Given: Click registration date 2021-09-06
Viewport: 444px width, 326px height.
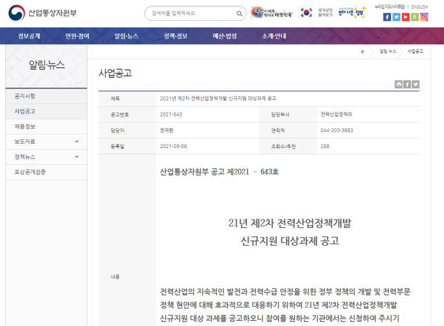Looking at the screenshot, I should click(173, 146).
